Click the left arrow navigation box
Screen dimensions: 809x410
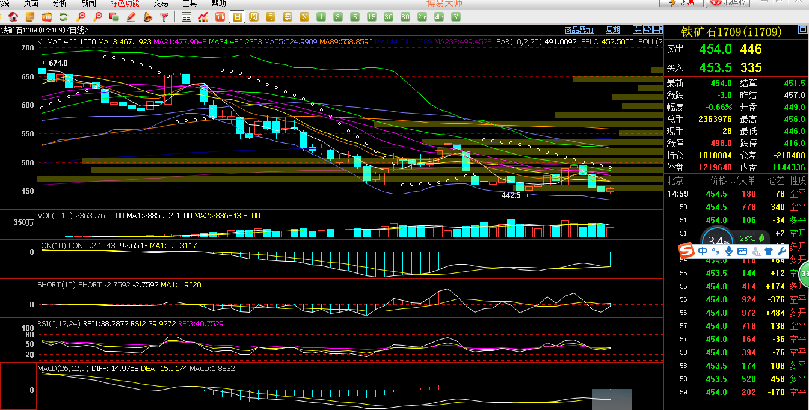638,29
